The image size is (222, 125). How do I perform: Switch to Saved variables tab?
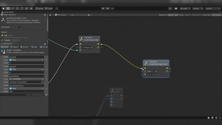pyautogui.click(x=43, y=47)
